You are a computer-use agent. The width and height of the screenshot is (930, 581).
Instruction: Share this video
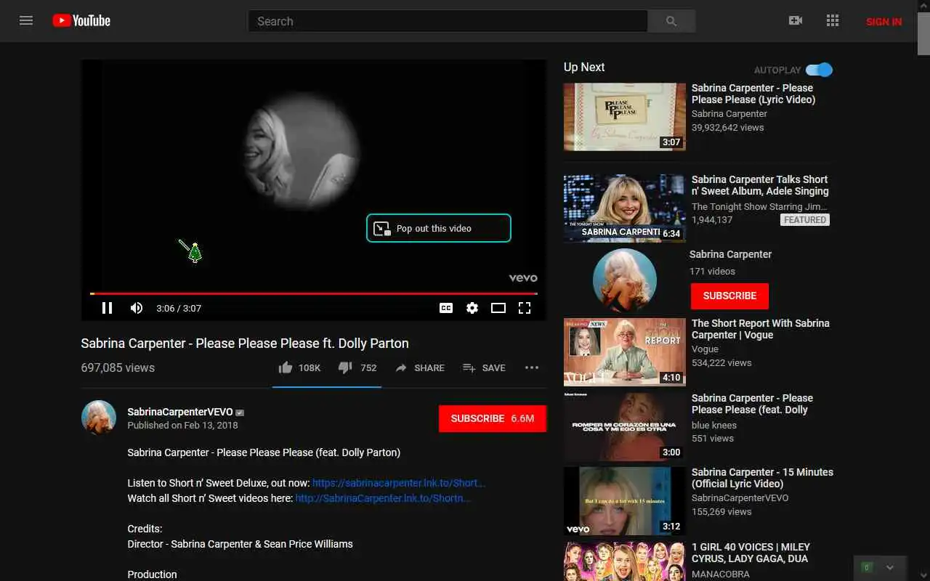[420, 367]
